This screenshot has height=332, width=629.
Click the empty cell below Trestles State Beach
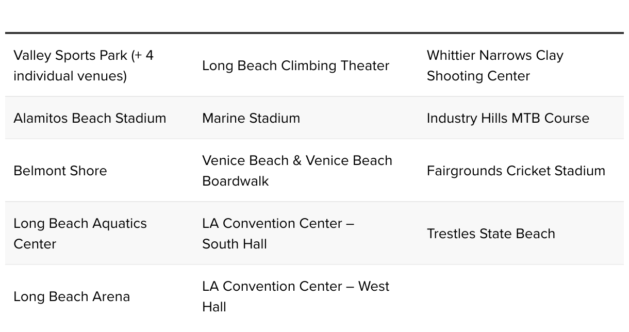pyautogui.click(x=521, y=296)
